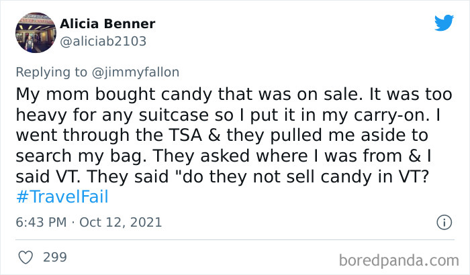Open Alicia Benner's profile avatar
Screen dimensions: 470x275
[34, 32]
